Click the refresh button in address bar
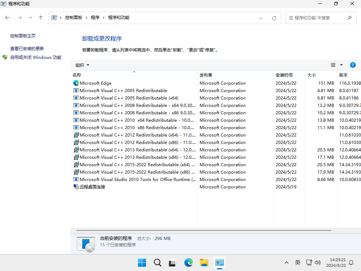The width and height of the screenshot is (361, 271). (274, 18)
